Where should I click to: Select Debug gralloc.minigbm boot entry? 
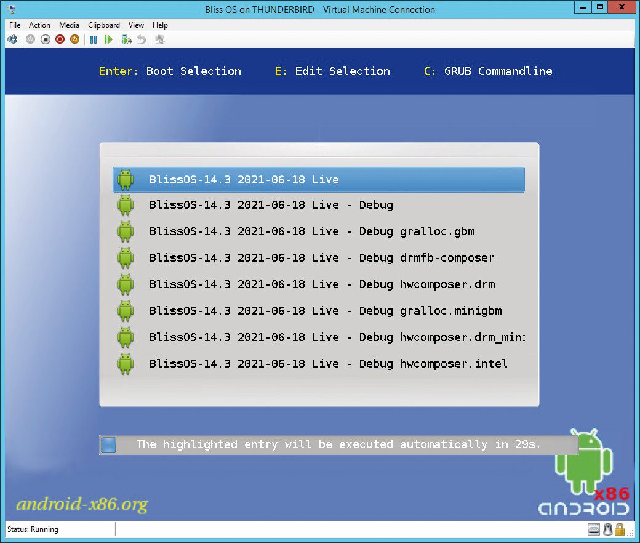[x=319, y=311]
